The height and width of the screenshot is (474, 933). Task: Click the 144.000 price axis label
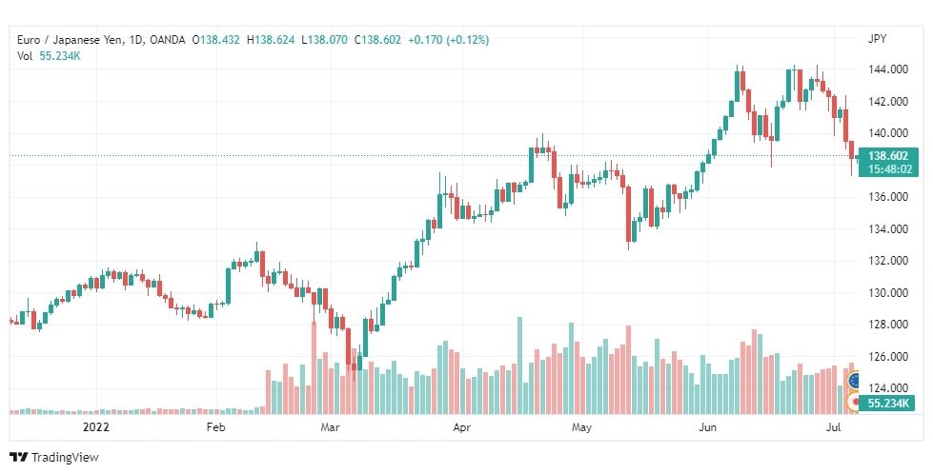[888, 69]
